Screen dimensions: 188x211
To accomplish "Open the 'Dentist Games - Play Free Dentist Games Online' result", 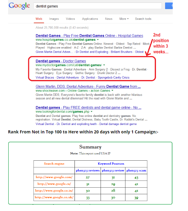I will [90, 36].
